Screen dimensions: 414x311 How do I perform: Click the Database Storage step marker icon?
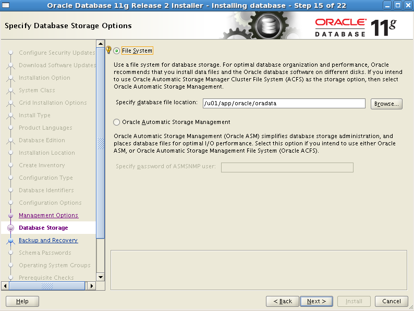pyautogui.click(x=10, y=228)
